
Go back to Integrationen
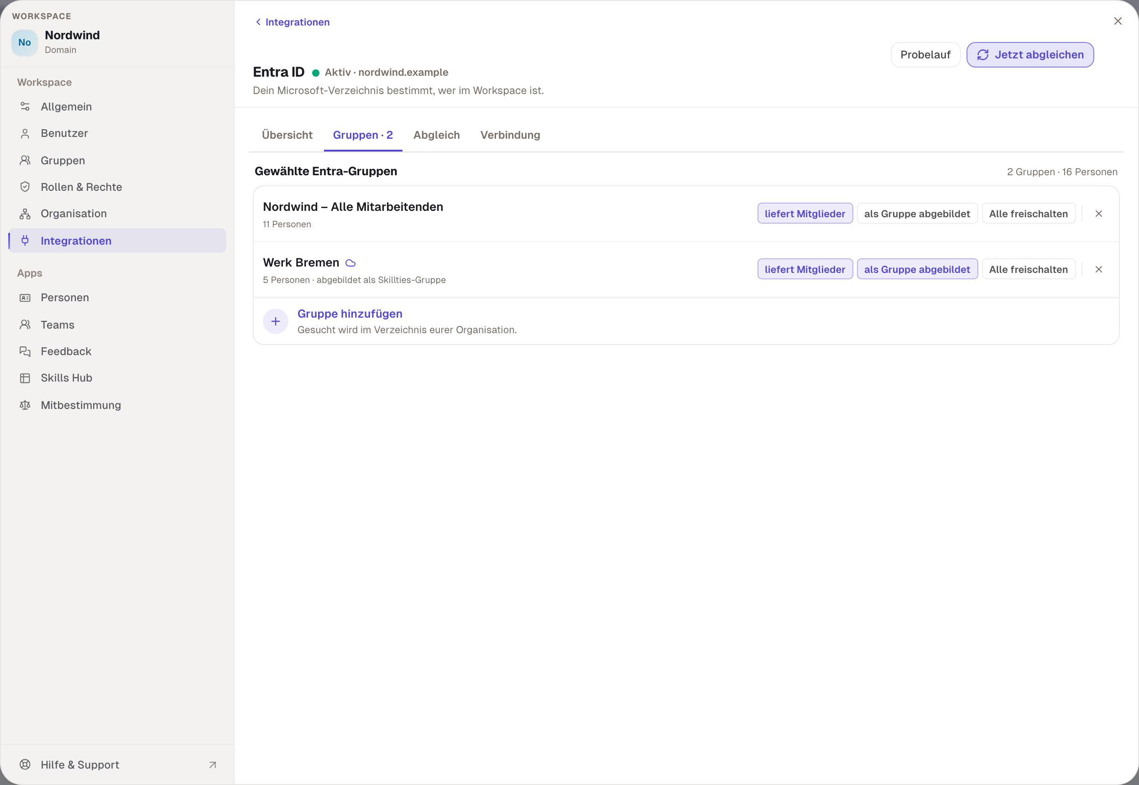coord(292,22)
